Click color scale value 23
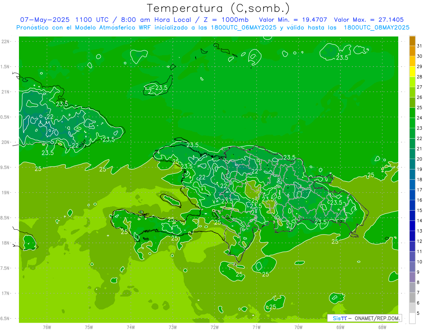Image resolution: width=429 pixels, height=332 pixels. 420,128
